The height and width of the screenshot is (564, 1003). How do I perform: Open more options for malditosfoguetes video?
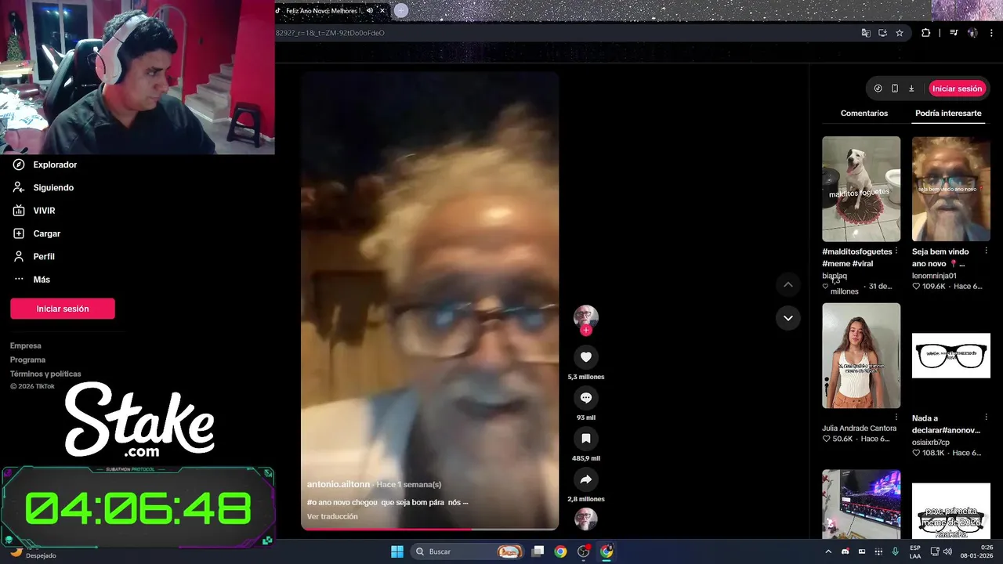(896, 251)
